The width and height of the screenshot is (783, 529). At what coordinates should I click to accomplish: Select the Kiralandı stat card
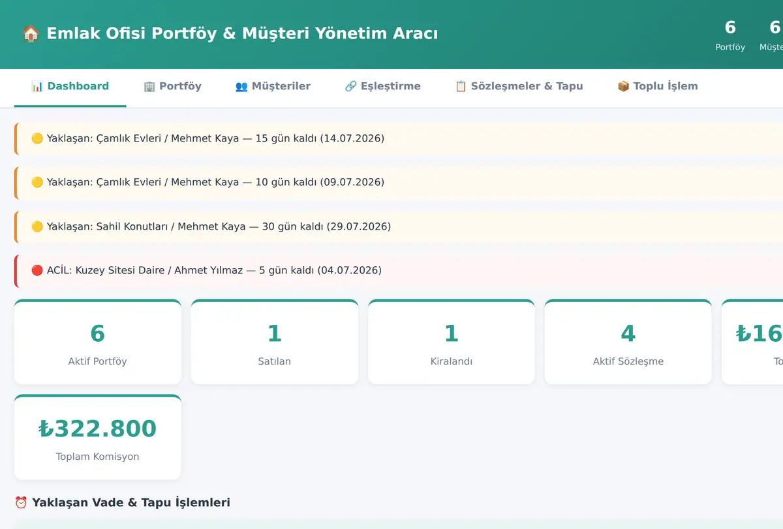point(451,342)
